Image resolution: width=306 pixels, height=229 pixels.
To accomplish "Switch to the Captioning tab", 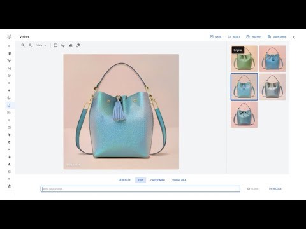I will (157, 180).
